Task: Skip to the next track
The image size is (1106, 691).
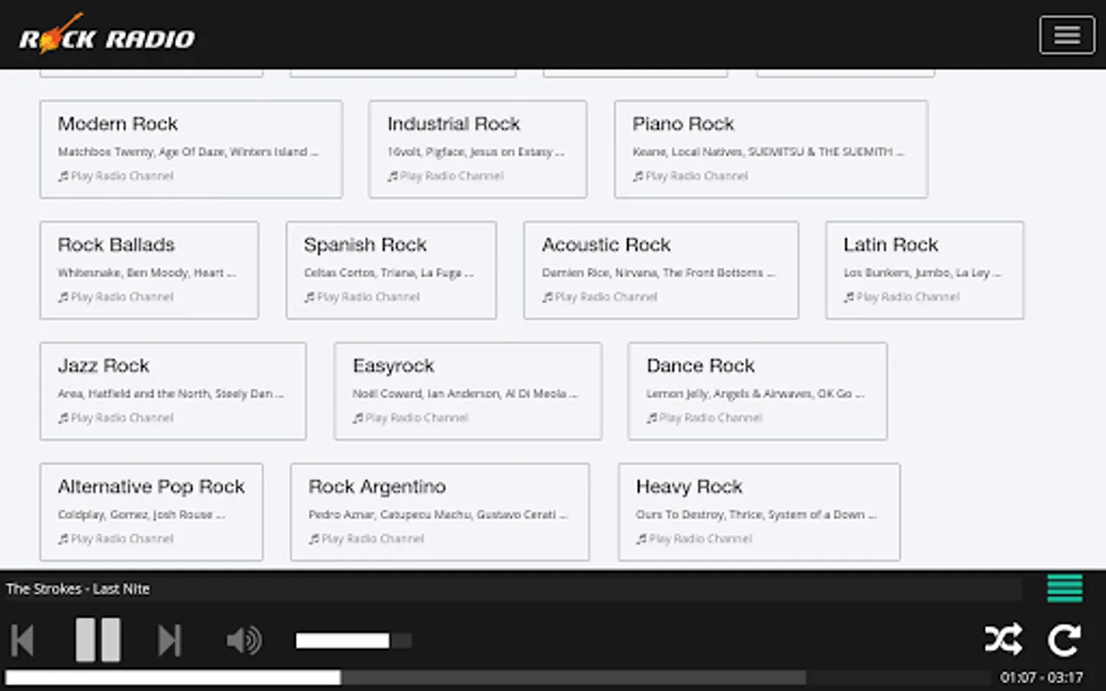Action: tap(169, 640)
